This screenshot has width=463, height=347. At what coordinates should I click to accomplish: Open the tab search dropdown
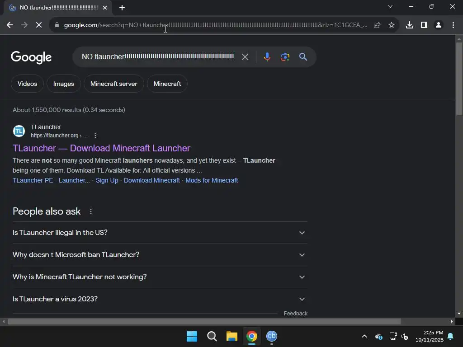(x=390, y=6)
